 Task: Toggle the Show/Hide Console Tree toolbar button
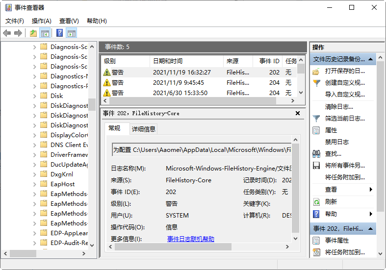coord(45,33)
